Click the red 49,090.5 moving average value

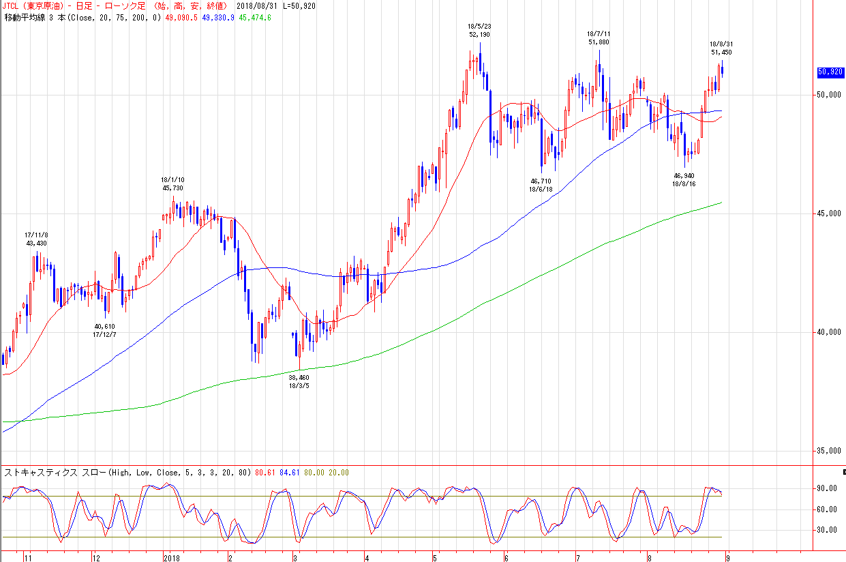point(182,17)
